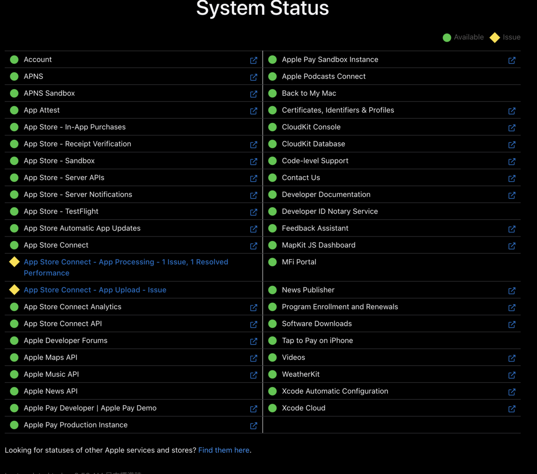Image resolution: width=537 pixels, height=474 pixels.
Task: Click 'MFi Portal' status text
Action: [299, 262]
